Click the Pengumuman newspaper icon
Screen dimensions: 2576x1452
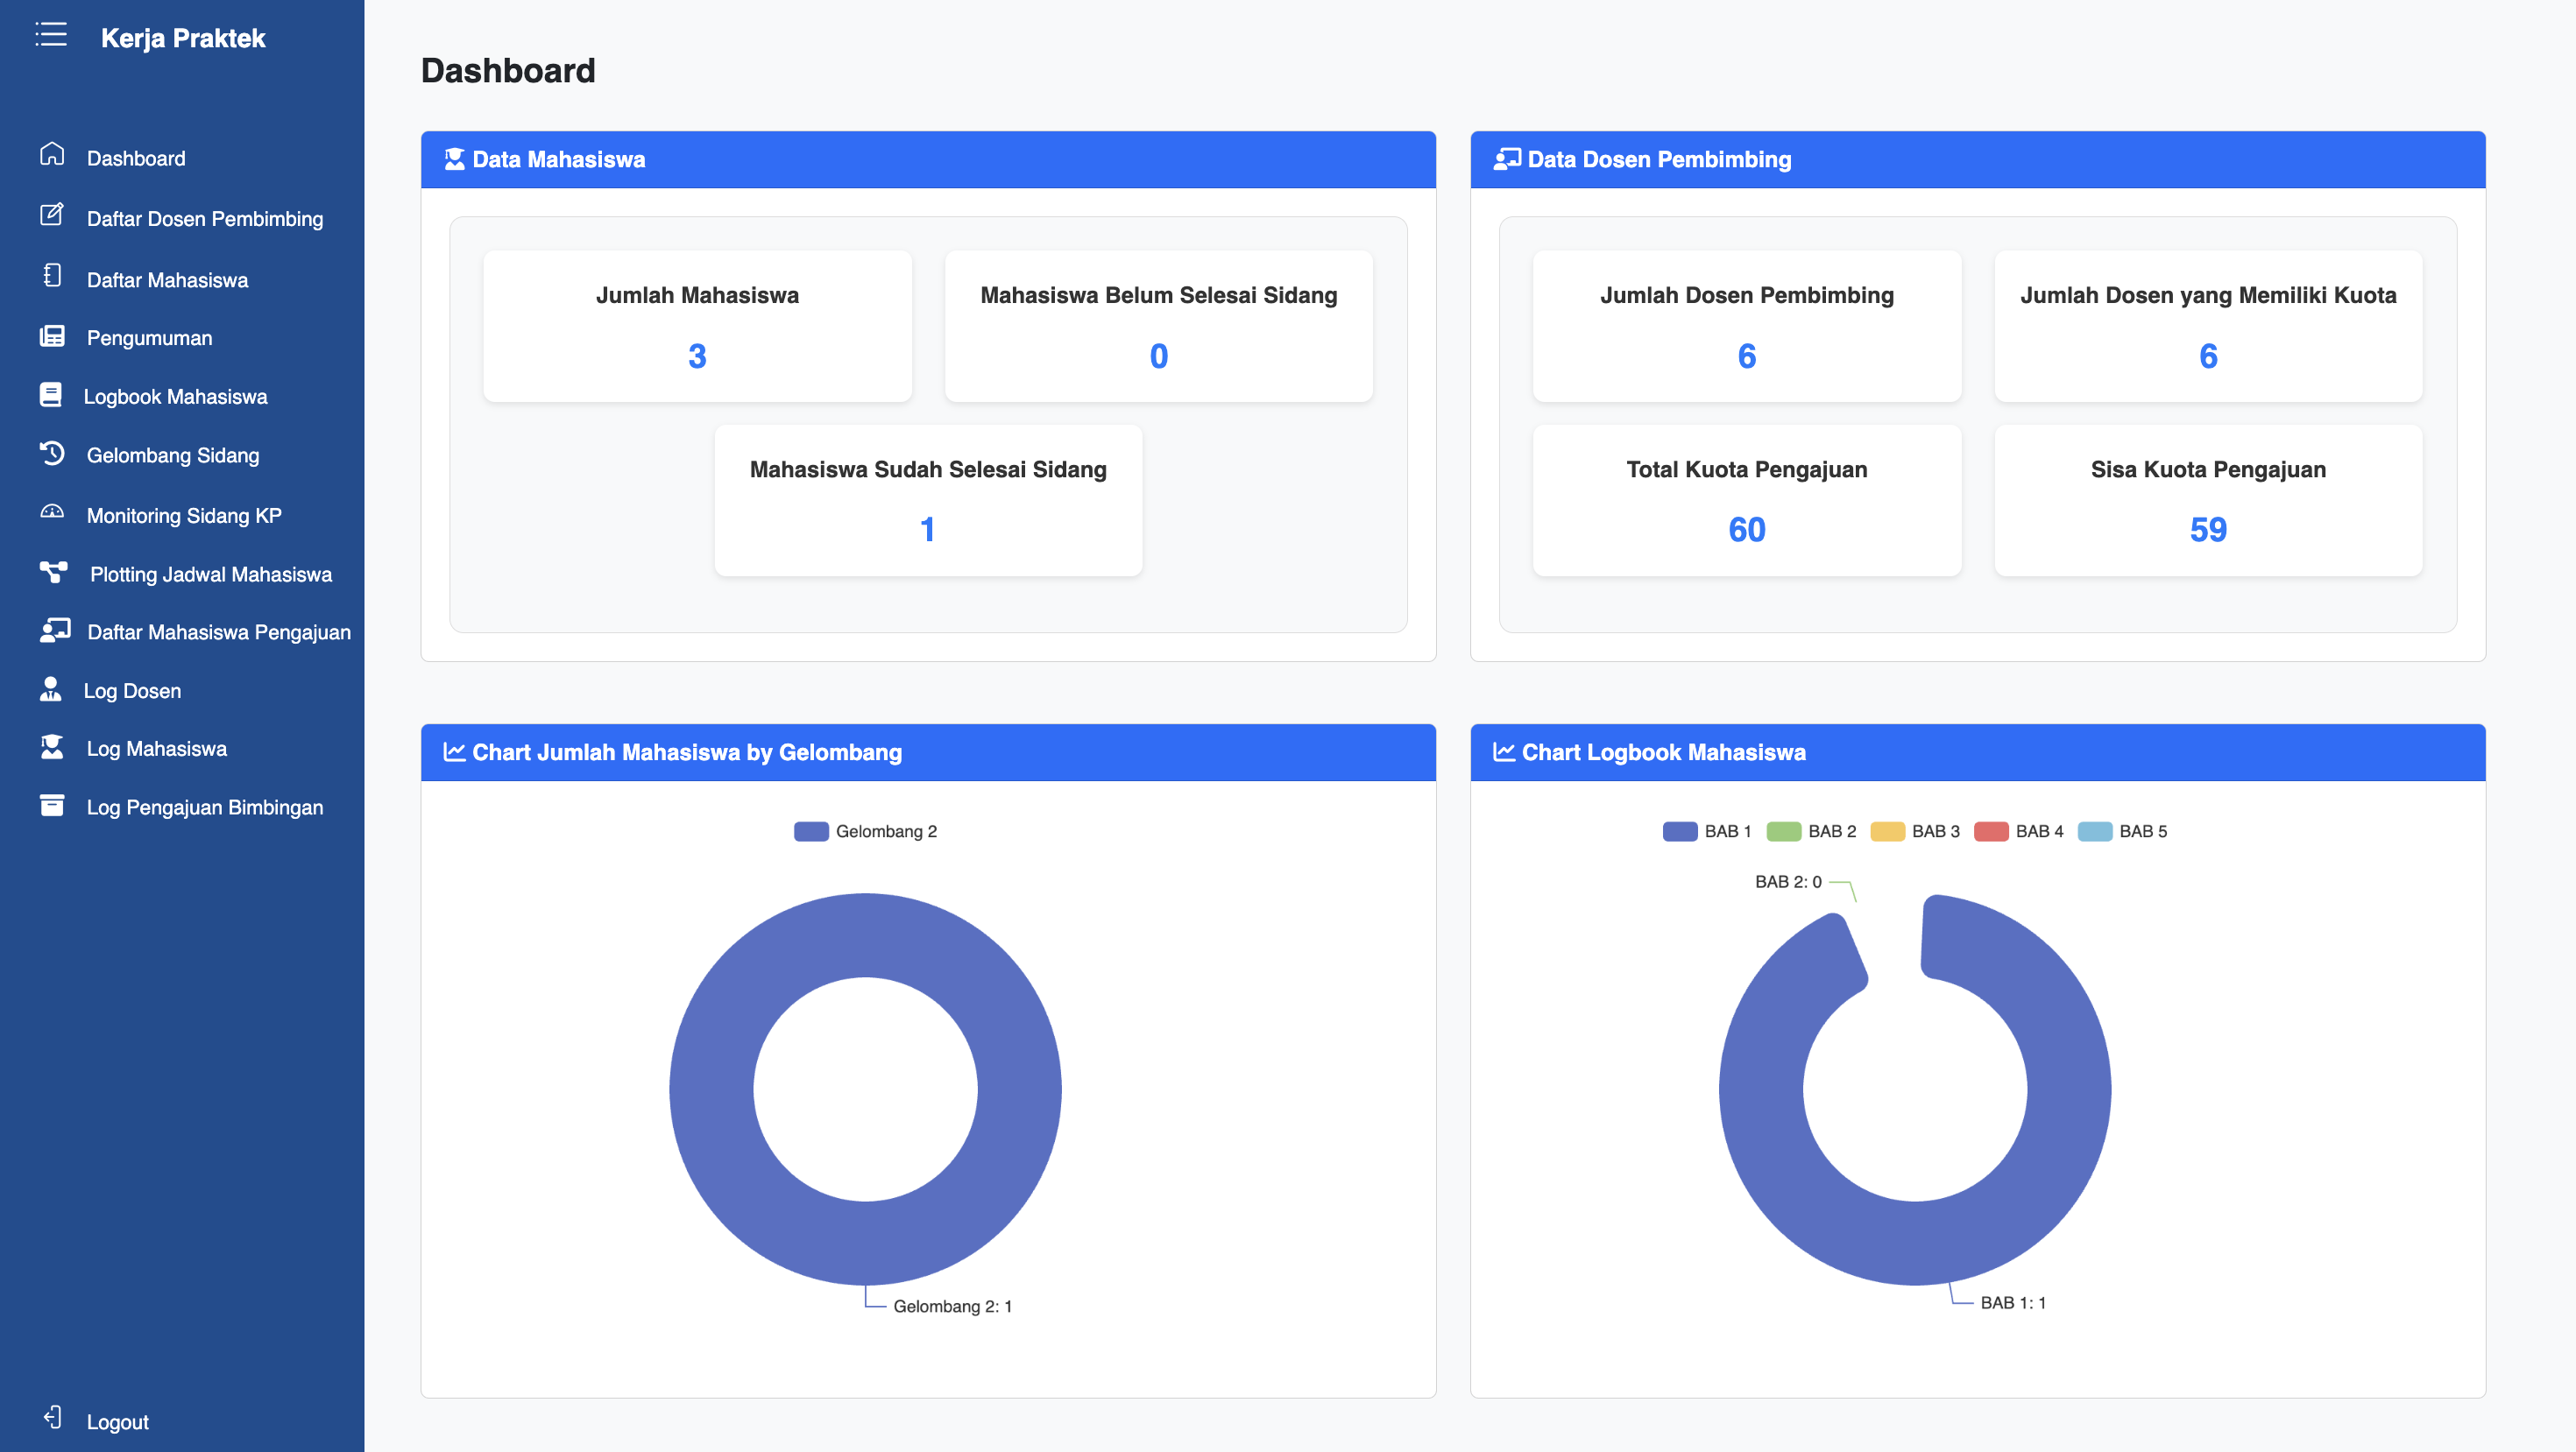point(52,335)
